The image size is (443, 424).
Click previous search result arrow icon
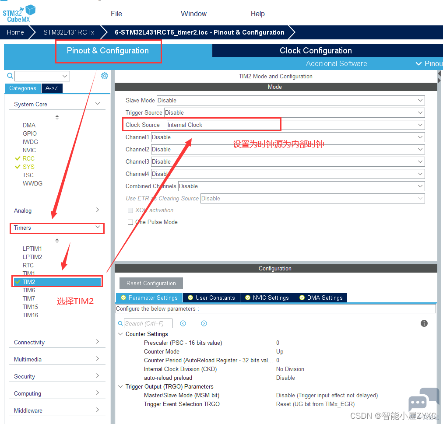(x=183, y=323)
